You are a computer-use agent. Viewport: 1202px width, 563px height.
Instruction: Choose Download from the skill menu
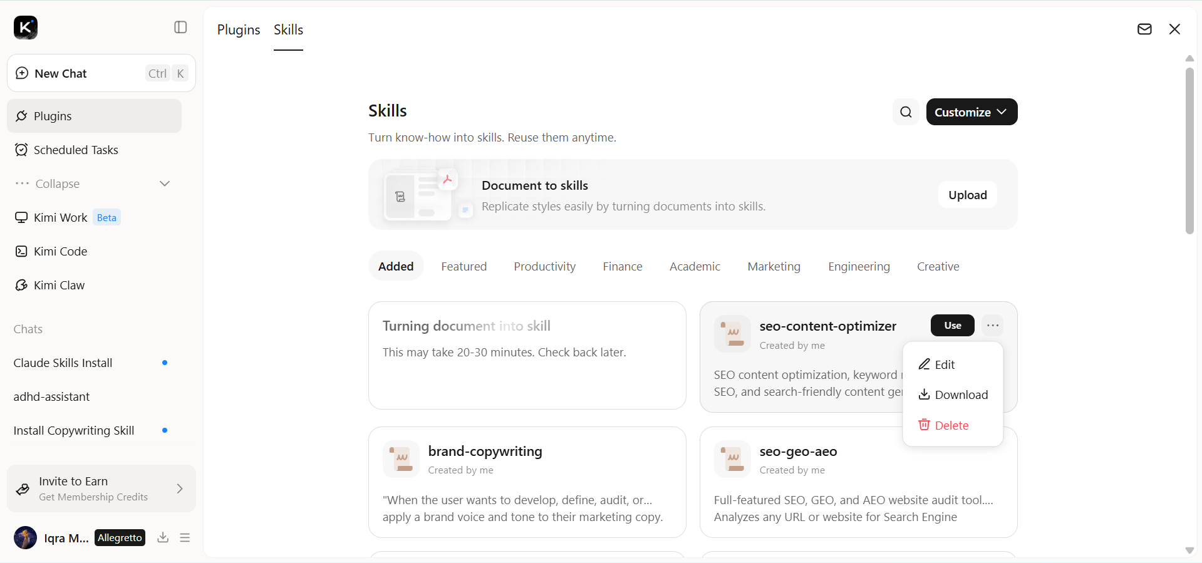[953, 395]
